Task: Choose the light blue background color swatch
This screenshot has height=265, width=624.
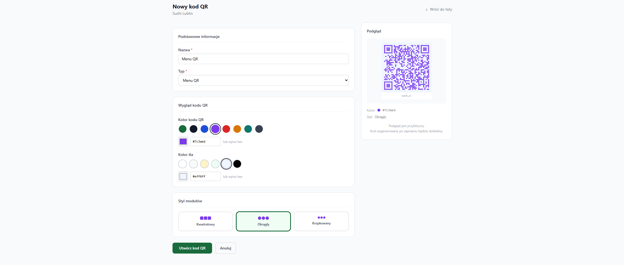Action: 226,164
